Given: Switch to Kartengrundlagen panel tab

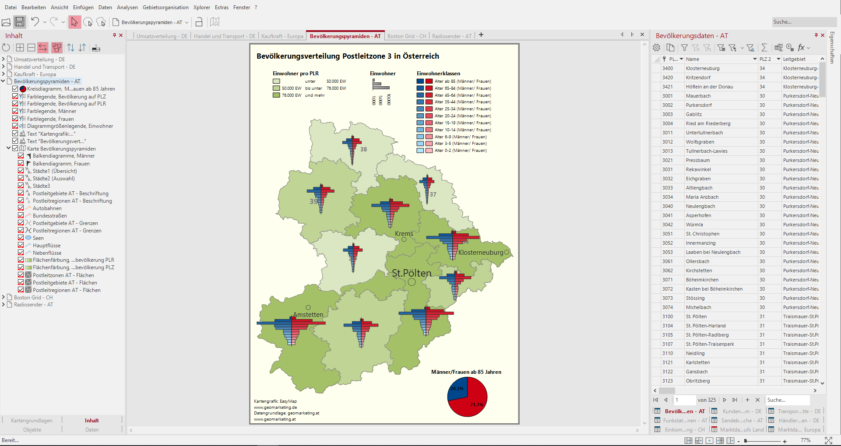Looking at the screenshot, I should point(32,421).
